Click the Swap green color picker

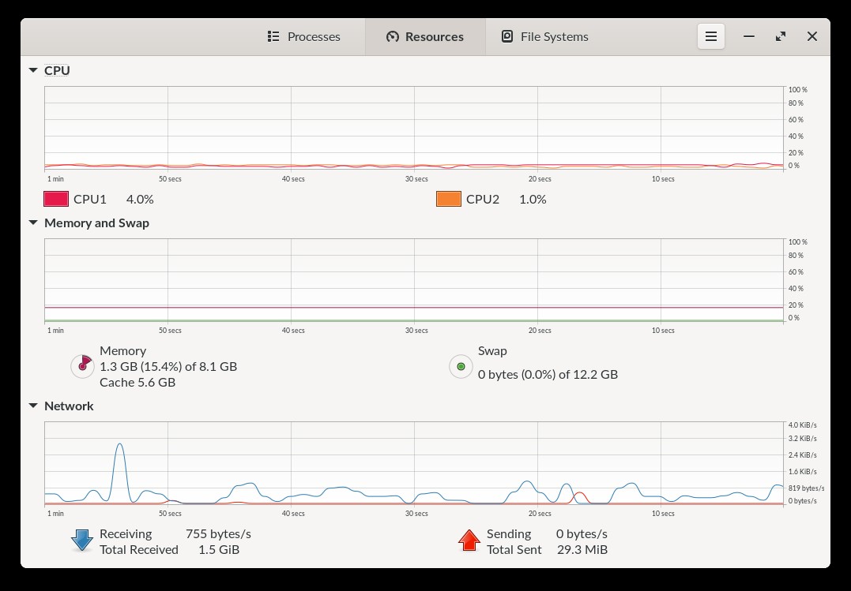click(x=461, y=367)
